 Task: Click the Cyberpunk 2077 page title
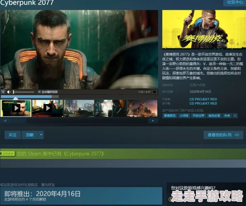pyautogui.click(x=27, y=2)
